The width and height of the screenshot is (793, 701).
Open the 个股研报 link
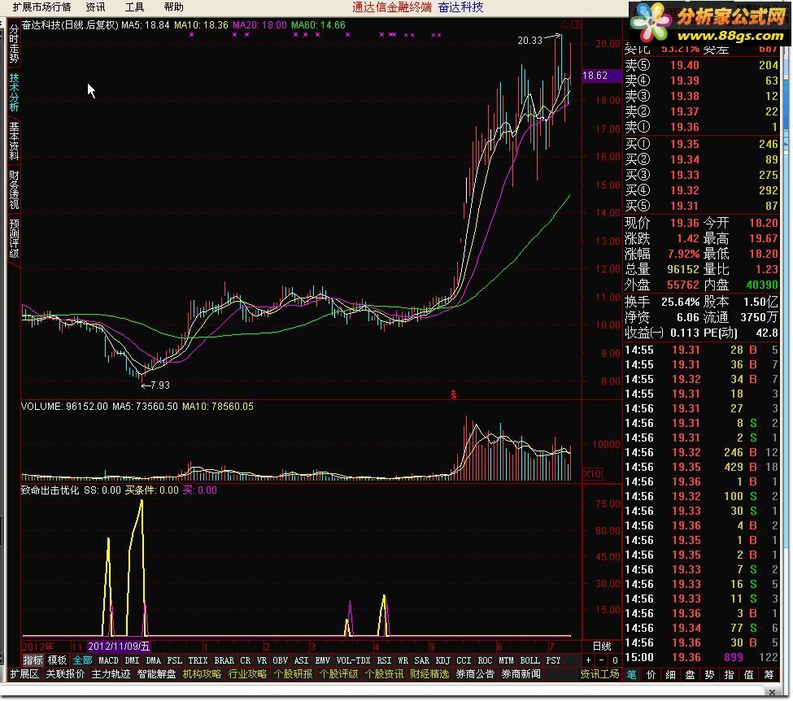coord(293,674)
